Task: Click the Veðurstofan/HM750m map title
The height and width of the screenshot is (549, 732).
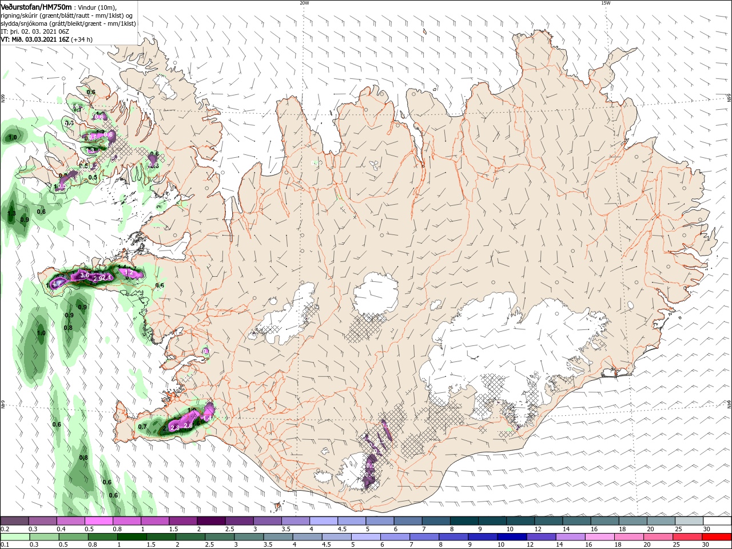Action: 36,6
